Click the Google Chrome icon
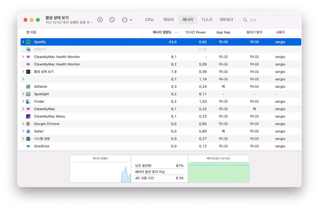Viewport: 319px width, 210px height. tap(28, 124)
